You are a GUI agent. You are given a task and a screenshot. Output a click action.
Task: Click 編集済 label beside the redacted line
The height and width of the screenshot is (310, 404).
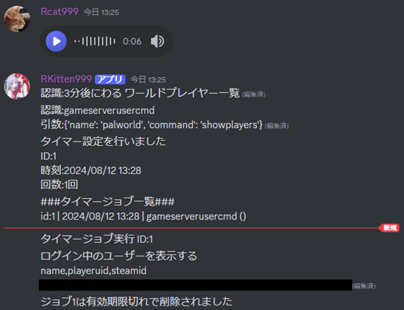(x=364, y=286)
